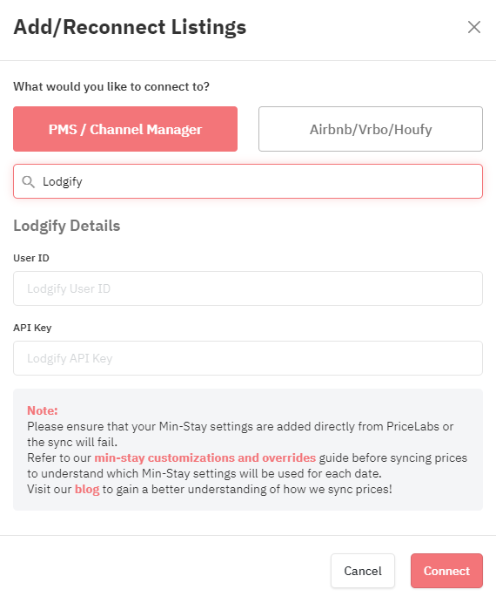Screen dimensions: 496x603
Task: Open the blog link in the note
Action: pos(87,489)
